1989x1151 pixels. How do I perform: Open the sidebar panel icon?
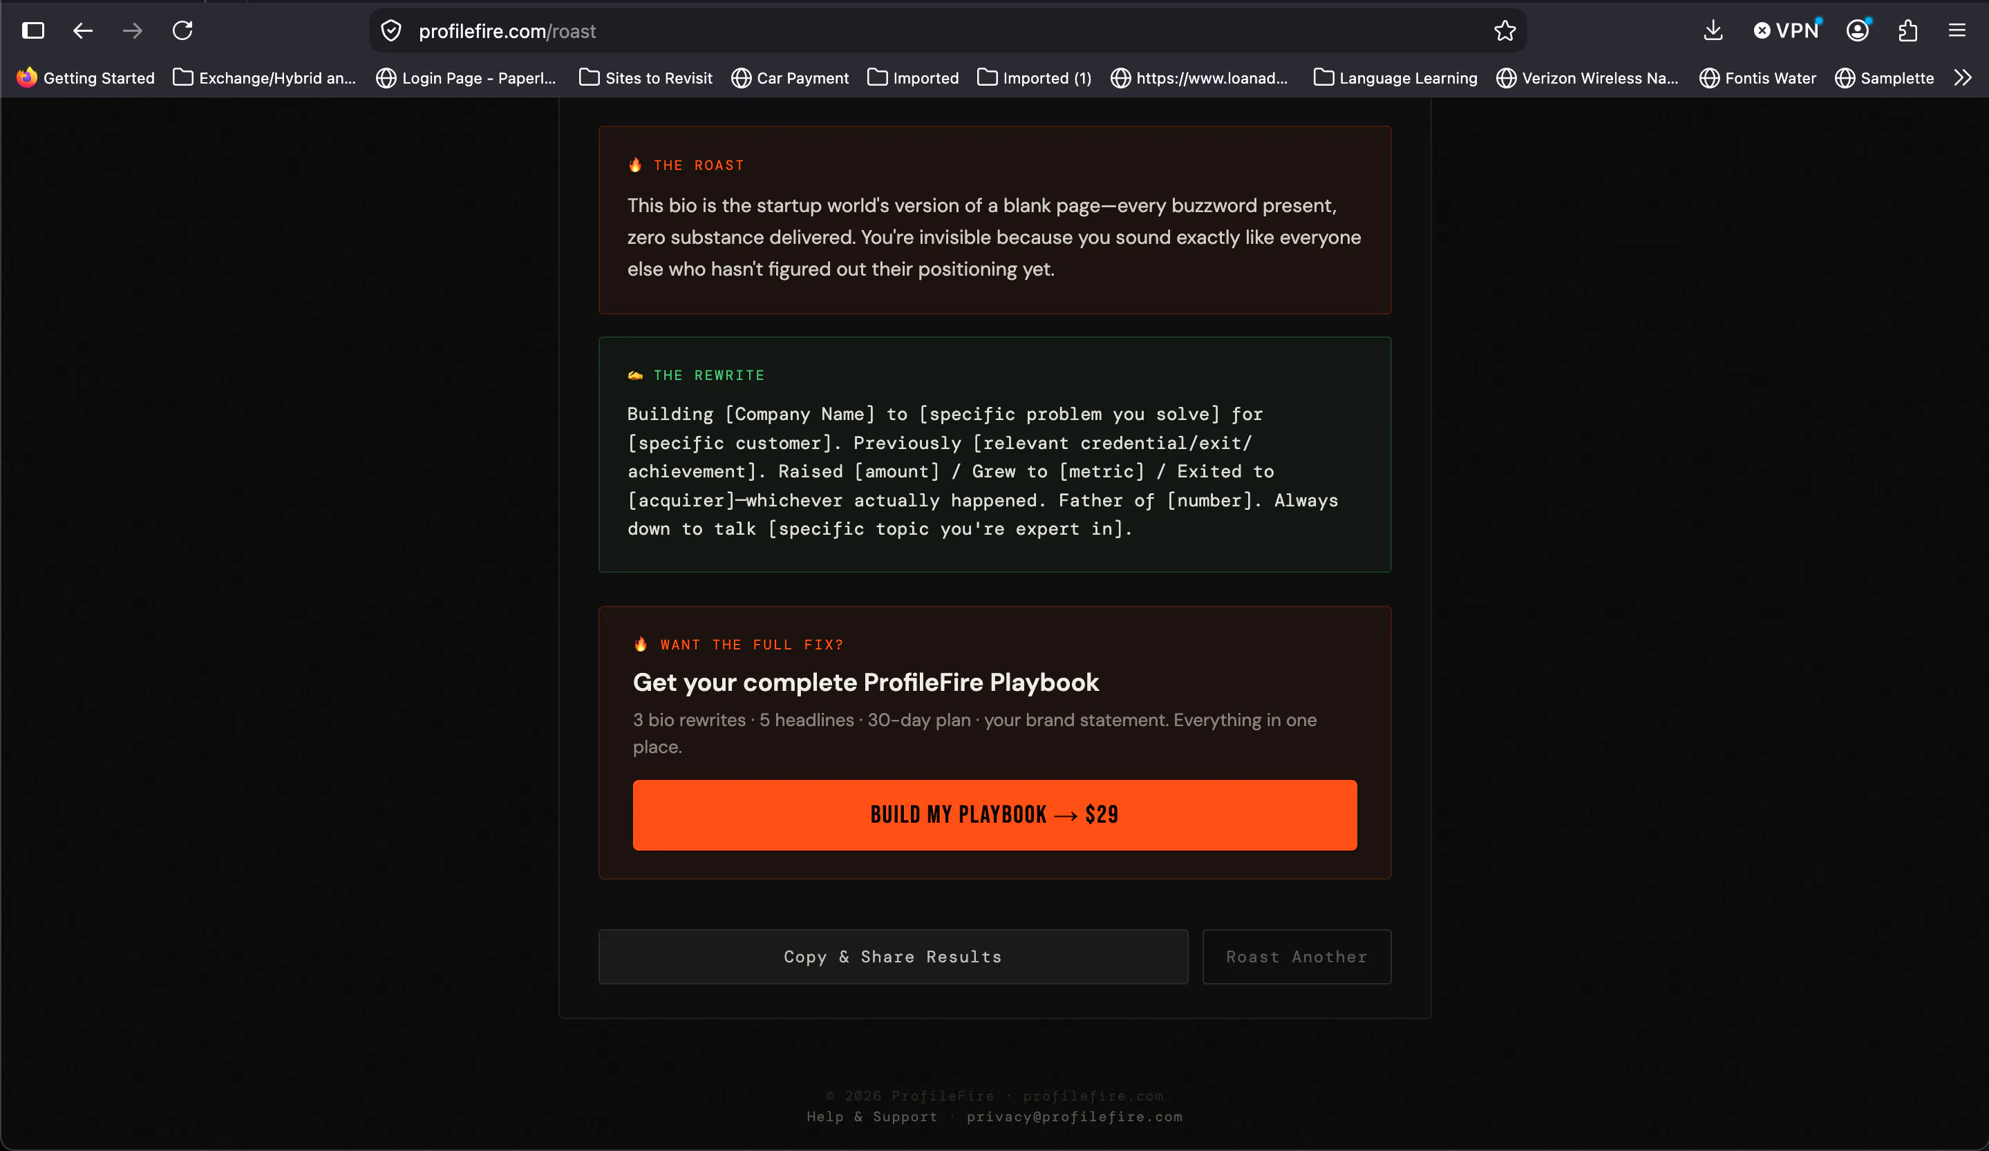33,31
